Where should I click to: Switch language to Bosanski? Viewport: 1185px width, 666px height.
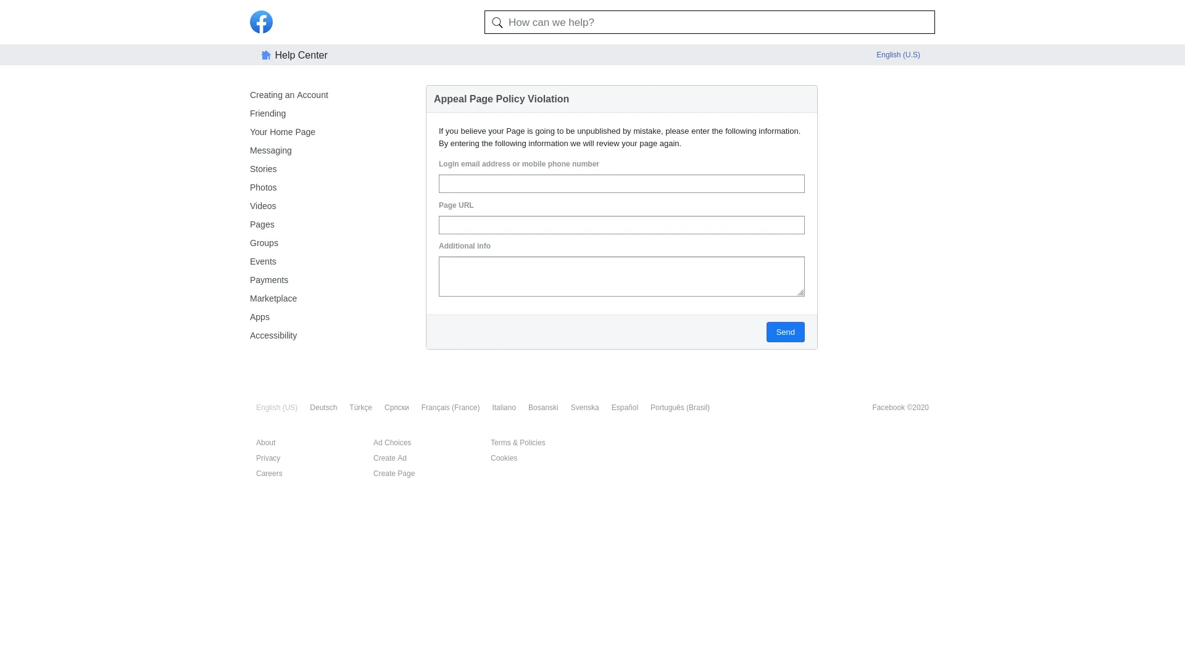click(543, 408)
